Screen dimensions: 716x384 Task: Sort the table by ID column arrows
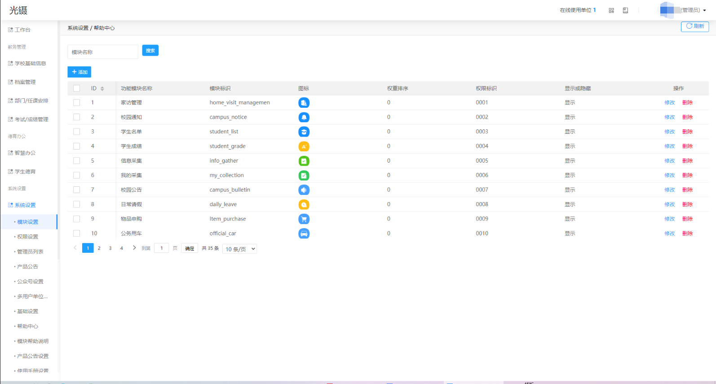point(102,88)
